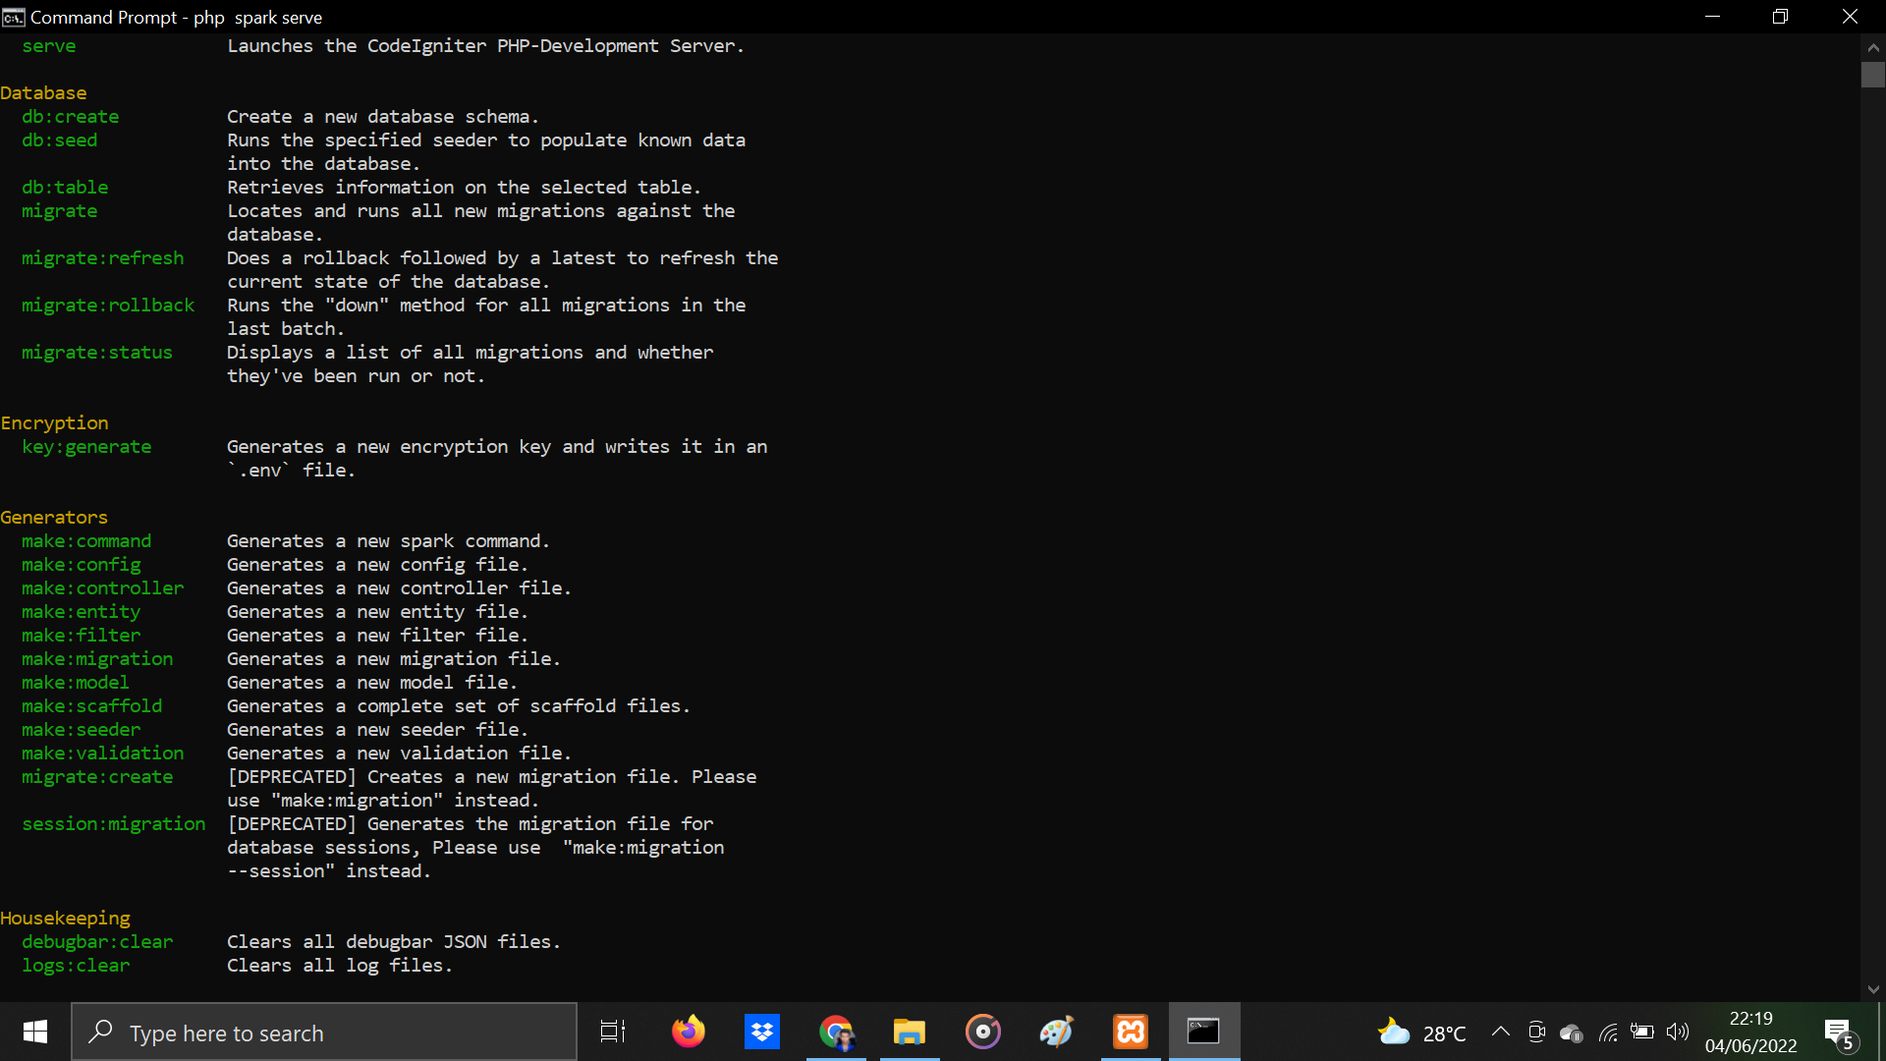Open the calendar by clicking the clock
Screen dimensions: 1886x1061
tap(1751, 1032)
